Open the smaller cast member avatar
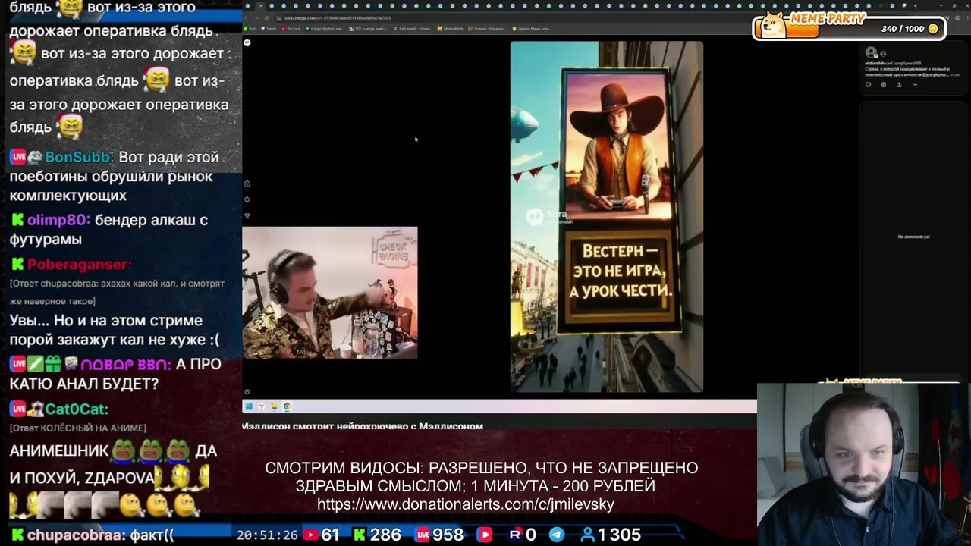Screen dimensions: 971x546 (x=883, y=54)
